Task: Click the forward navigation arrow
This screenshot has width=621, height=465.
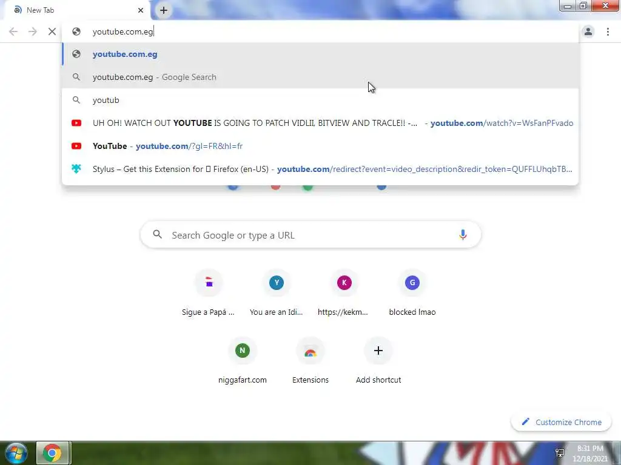Action: 33,31
